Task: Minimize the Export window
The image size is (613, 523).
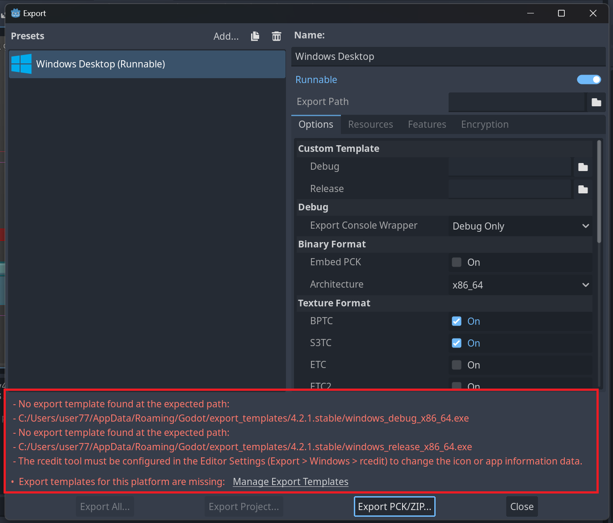Action: click(531, 13)
